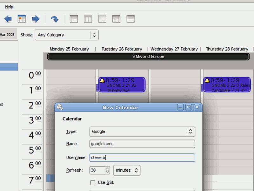Click the Tuesday 26 February column header
This screenshot has height=191, width=254.
click(122, 49)
